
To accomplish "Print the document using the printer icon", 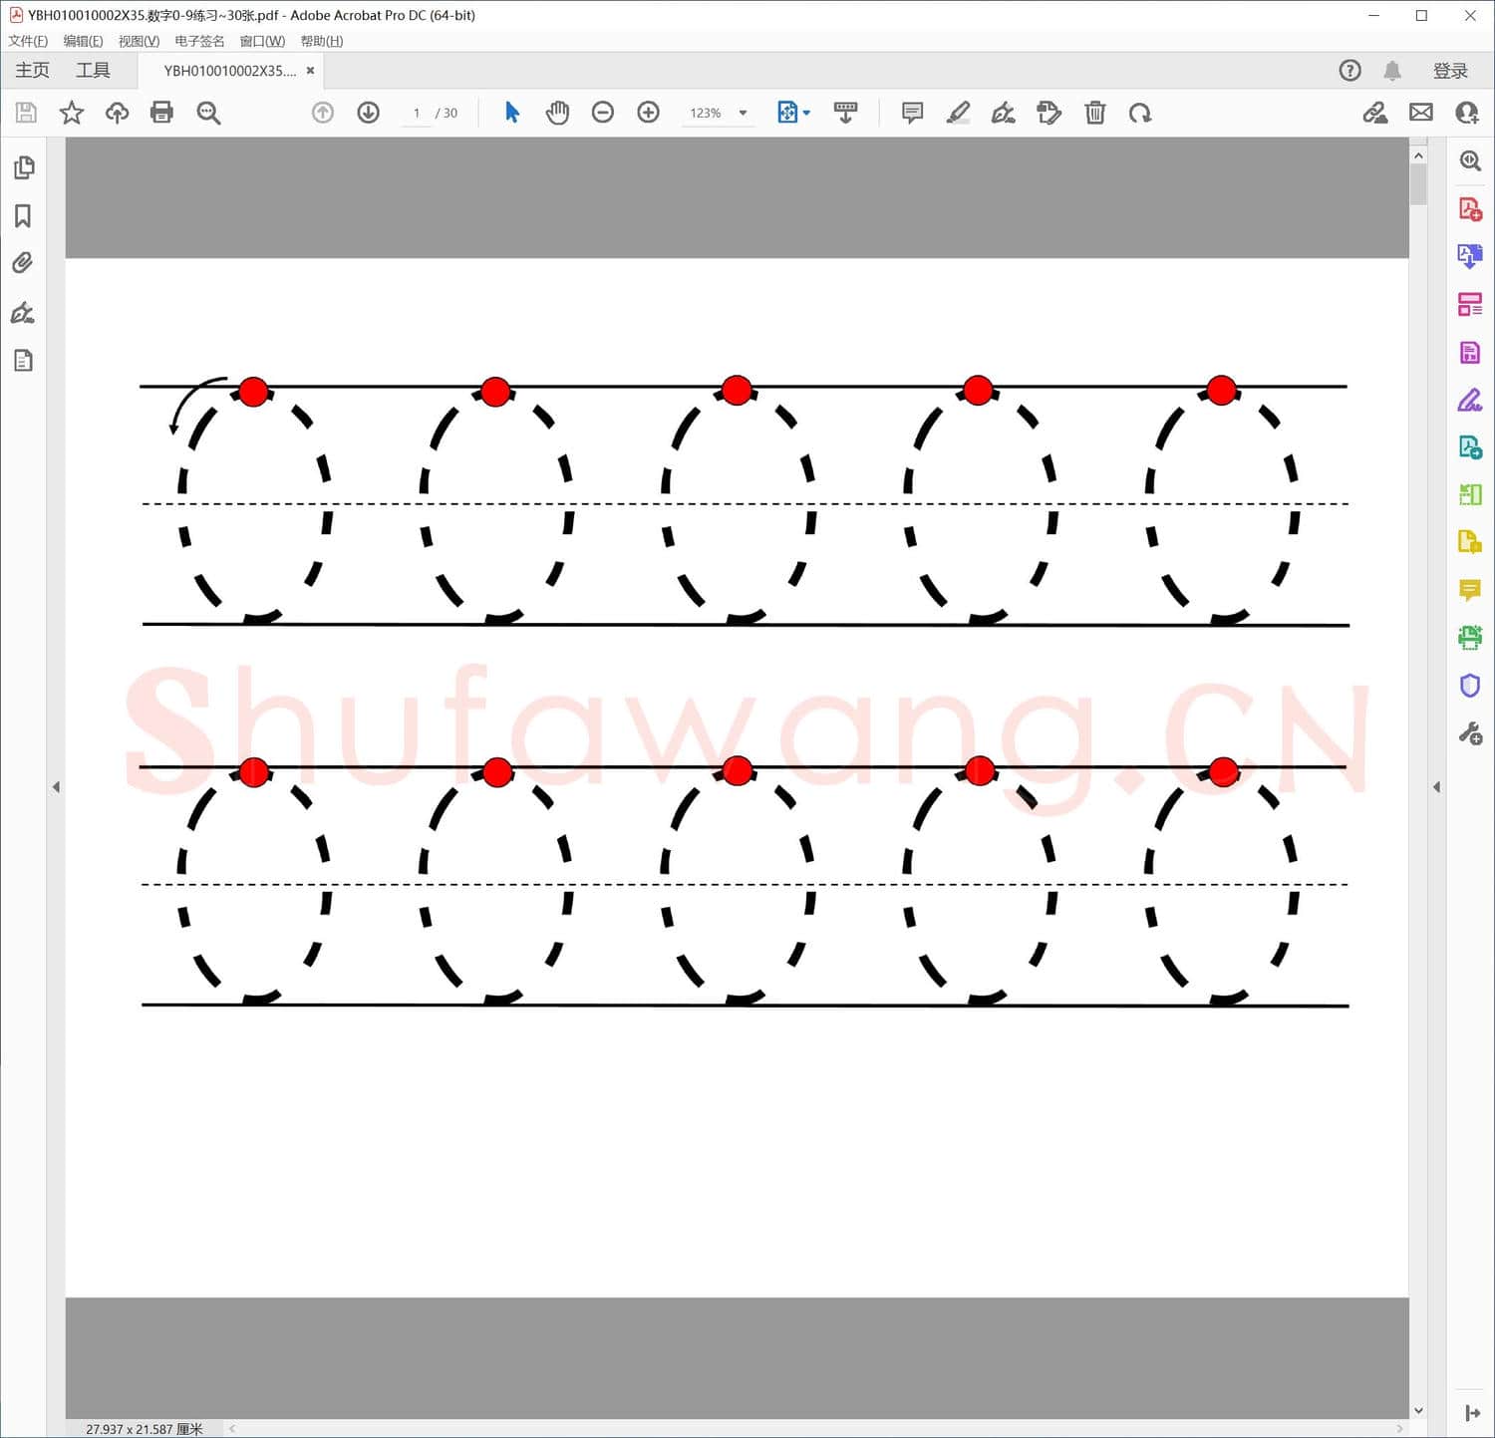I will click(161, 113).
